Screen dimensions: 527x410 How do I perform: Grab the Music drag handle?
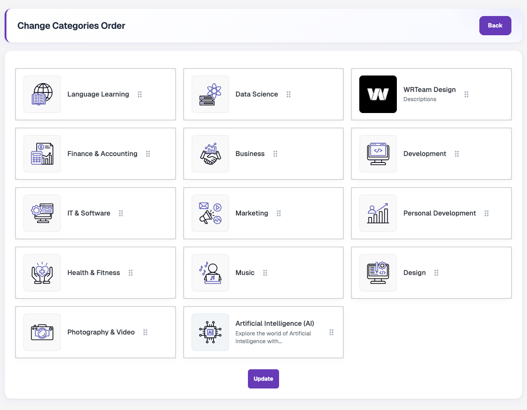click(265, 272)
